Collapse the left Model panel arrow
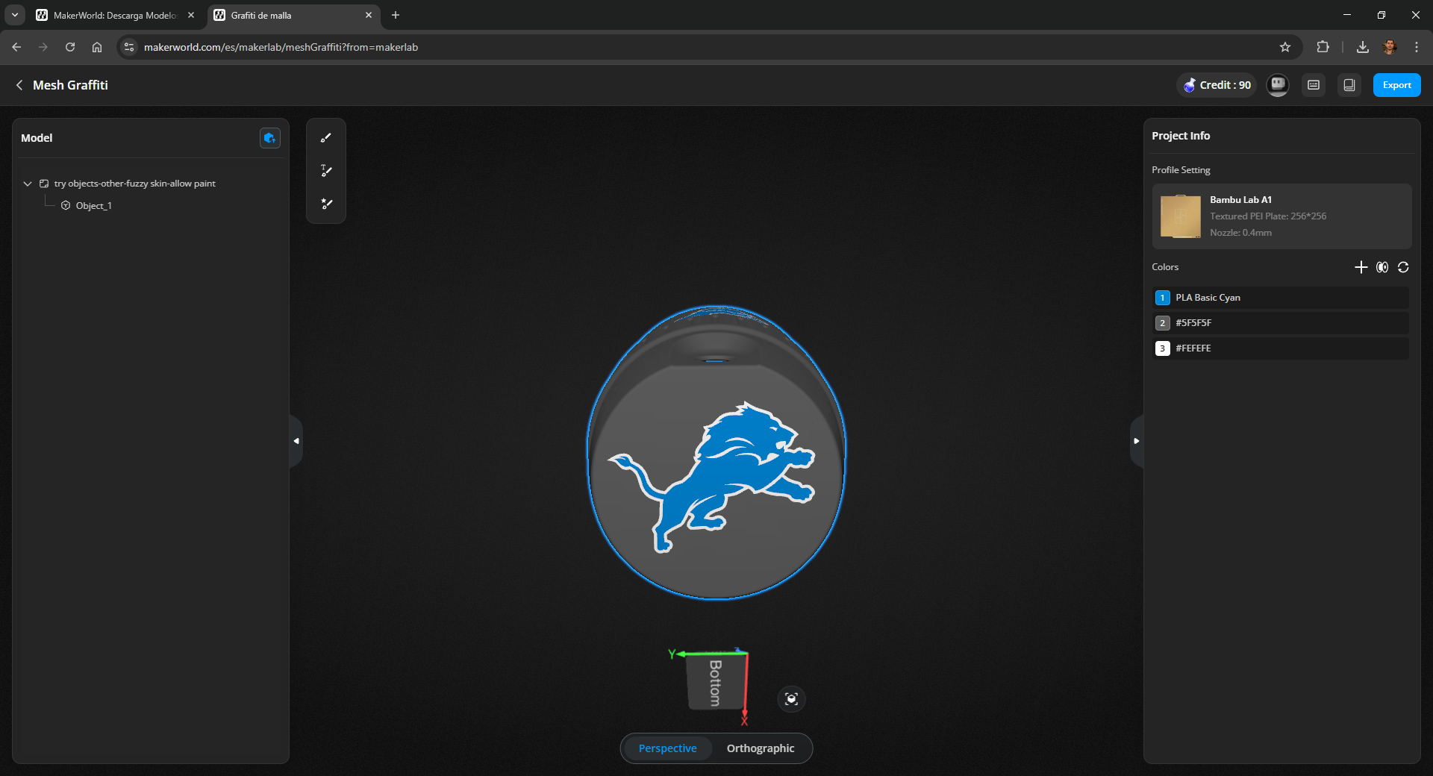Screen dimensions: 1433x776 296,441
